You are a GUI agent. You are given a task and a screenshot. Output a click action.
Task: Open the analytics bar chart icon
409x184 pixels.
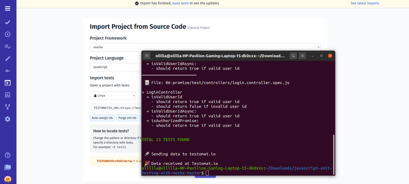(x=7, y=95)
